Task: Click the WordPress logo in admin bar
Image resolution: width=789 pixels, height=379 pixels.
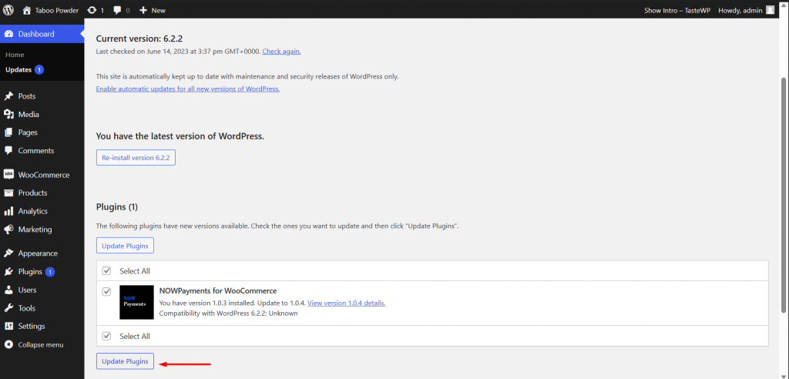Action: pyautogui.click(x=9, y=10)
